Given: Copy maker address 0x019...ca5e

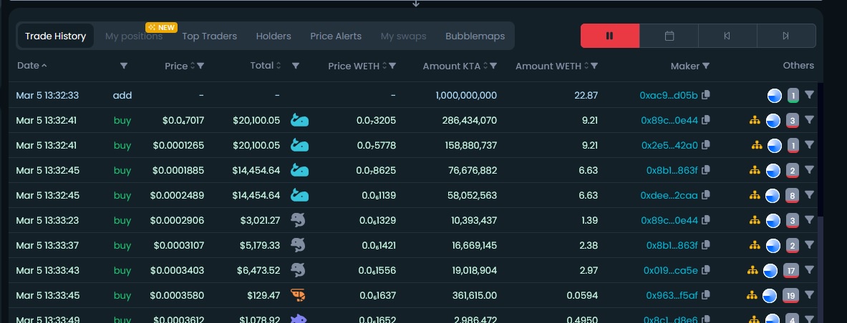Looking at the screenshot, I should pos(705,270).
